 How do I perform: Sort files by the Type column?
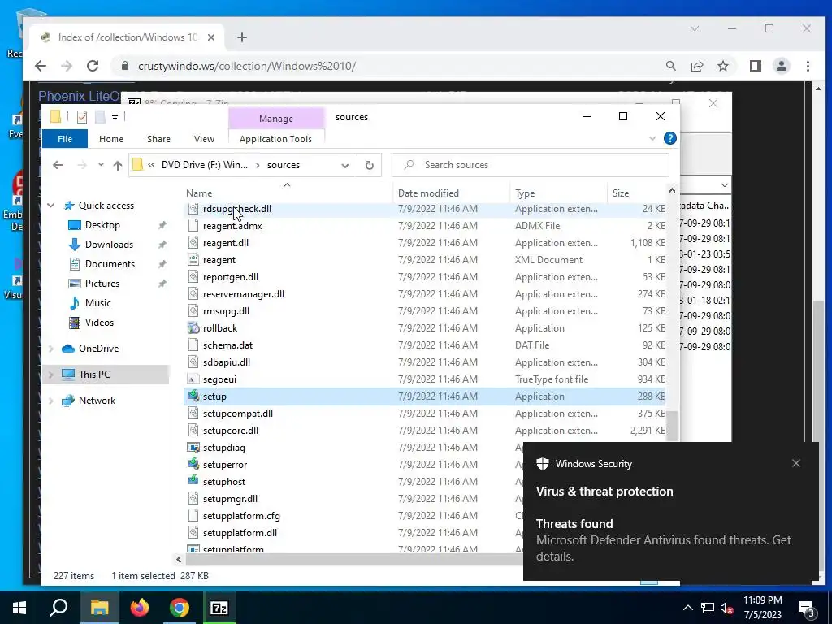coord(525,193)
